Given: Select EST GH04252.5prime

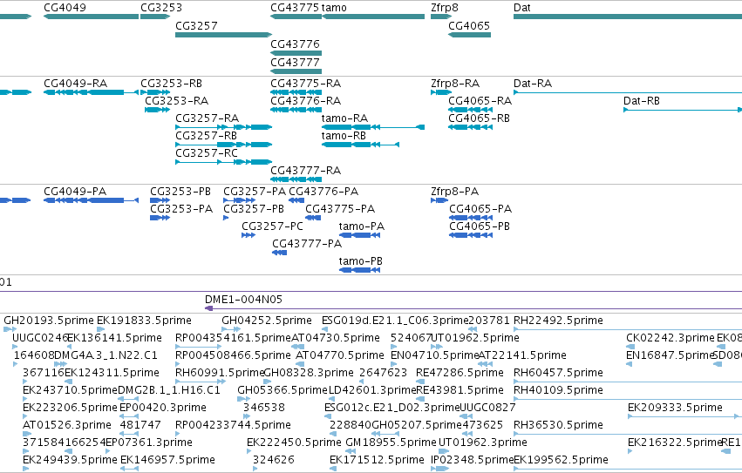Looking at the screenshot, I should [231, 329].
